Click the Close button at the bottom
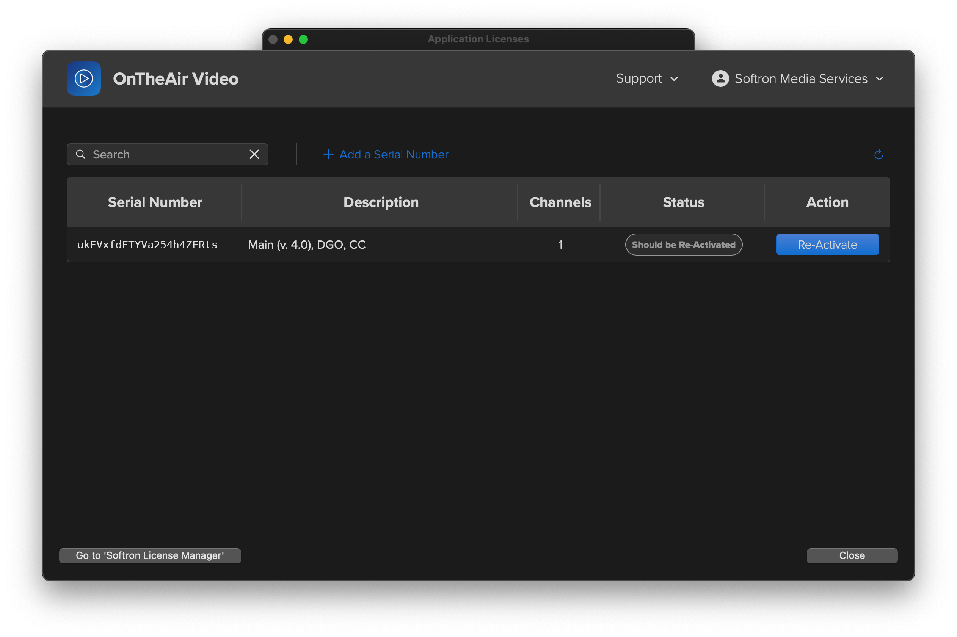Image resolution: width=957 pixels, height=637 pixels. (x=852, y=555)
